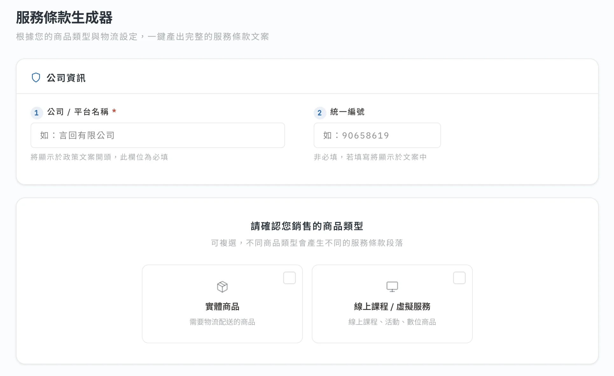Click the 需要物流配送的商品 description text
The image size is (614, 376).
pyautogui.click(x=222, y=322)
